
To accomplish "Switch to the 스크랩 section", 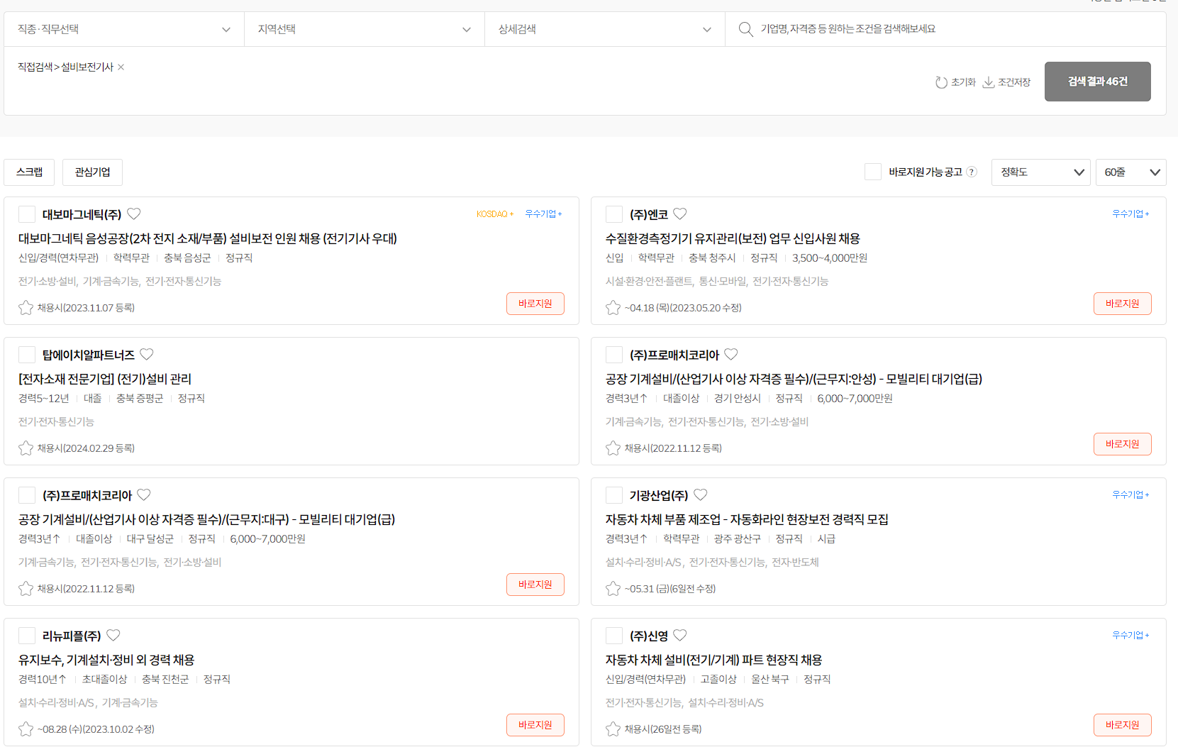I will point(29,172).
